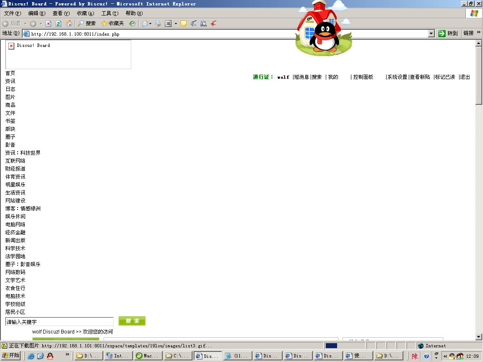Image resolution: width=483 pixels, height=362 pixels.
Task: Open the 文件(F) menu
Action: 13,13
